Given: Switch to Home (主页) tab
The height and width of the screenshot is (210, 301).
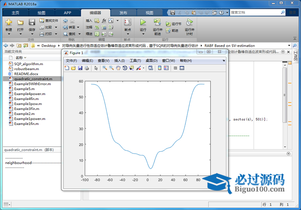Looking at the screenshot, I should [x=16, y=13].
